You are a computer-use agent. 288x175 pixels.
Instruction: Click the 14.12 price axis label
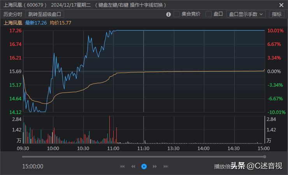(16, 112)
